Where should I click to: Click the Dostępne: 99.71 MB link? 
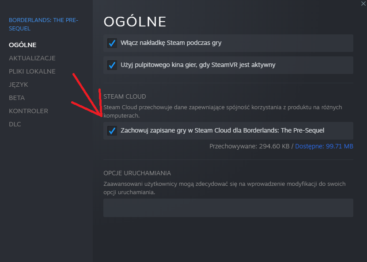click(x=324, y=146)
